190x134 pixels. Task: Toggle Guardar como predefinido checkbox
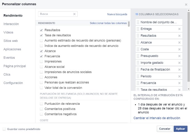(4, 129)
